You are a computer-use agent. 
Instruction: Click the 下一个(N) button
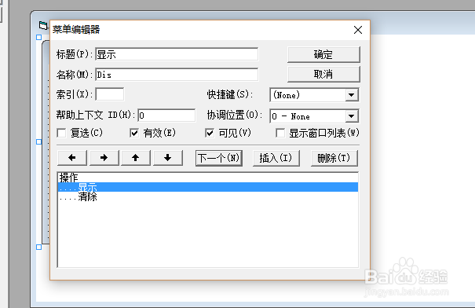[219, 158]
